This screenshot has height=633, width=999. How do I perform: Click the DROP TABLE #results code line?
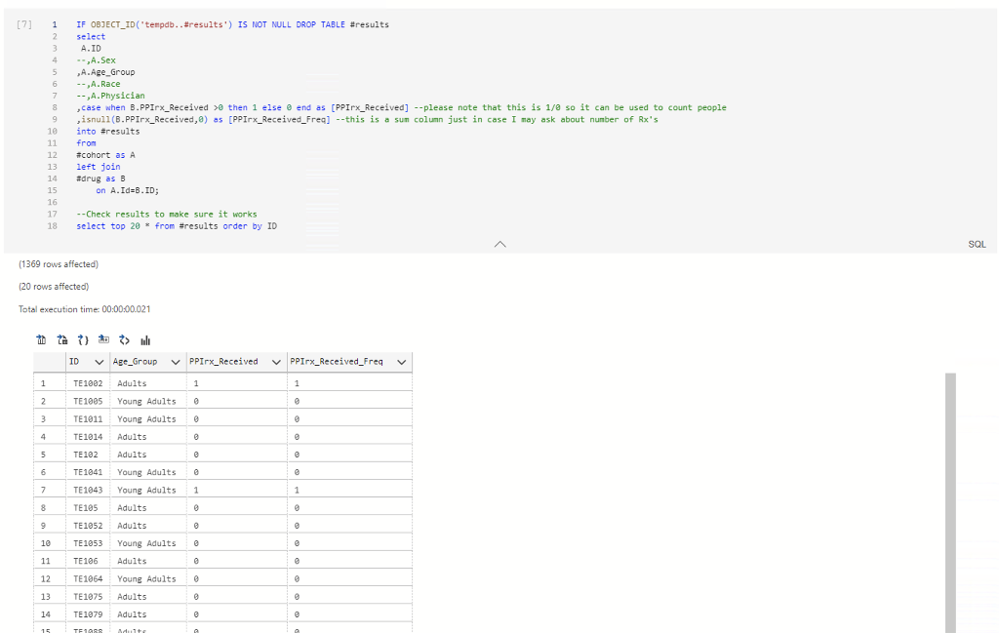[x=232, y=24]
